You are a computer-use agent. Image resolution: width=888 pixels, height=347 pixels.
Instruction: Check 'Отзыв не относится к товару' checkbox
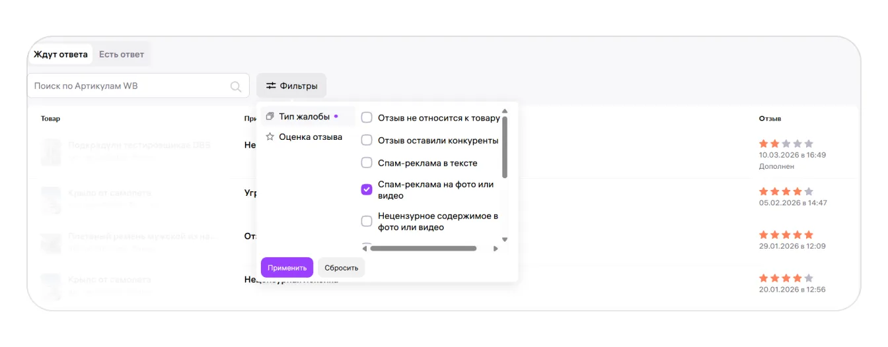point(367,118)
